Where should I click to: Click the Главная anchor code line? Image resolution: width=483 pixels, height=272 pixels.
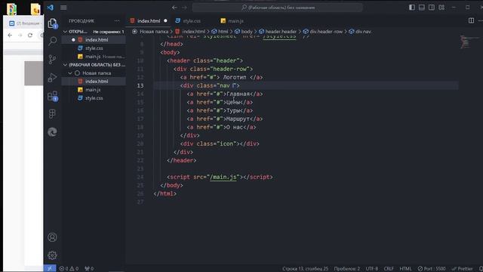[x=225, y=94]
